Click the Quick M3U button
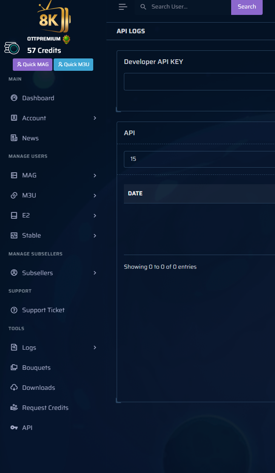 73,64
